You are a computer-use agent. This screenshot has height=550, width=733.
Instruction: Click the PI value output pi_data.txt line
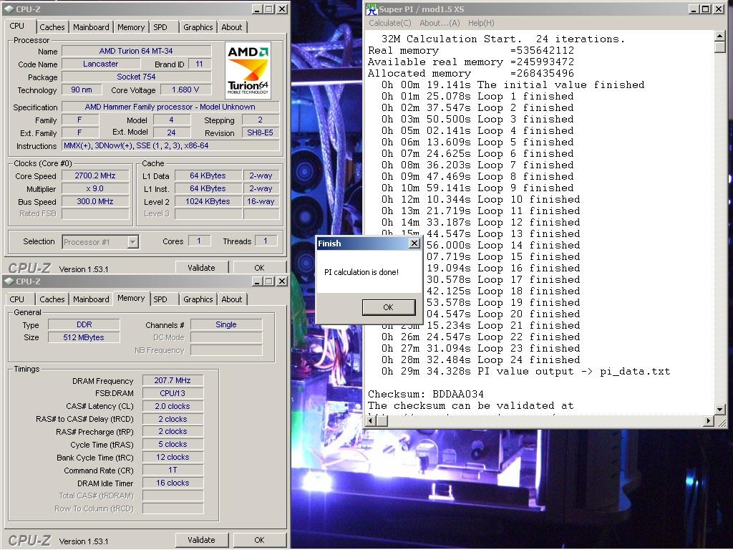pyautogui.click(x=526, y=372)
